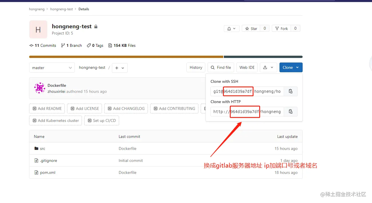Click the star count of 0

(x=265, y=29)
